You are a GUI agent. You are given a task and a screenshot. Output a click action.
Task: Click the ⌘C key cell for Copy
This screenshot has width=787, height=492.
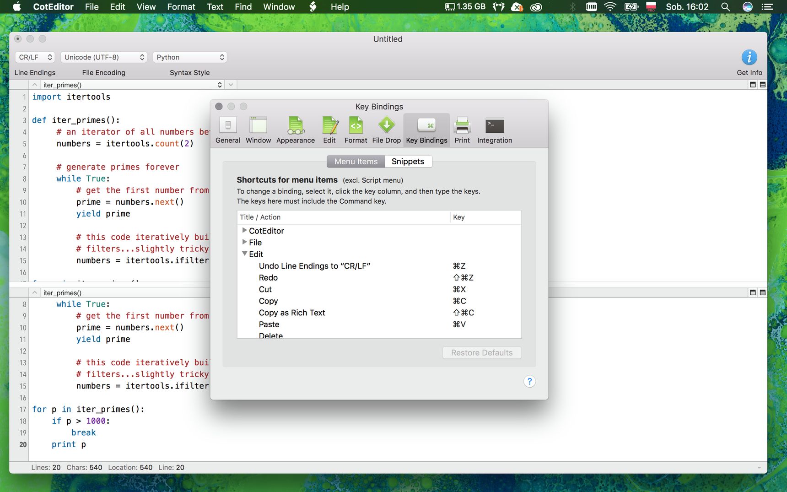click(459, 301)
